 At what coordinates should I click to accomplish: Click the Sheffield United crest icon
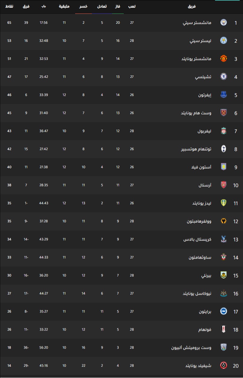pyautogui.click(x=223, y=365)
